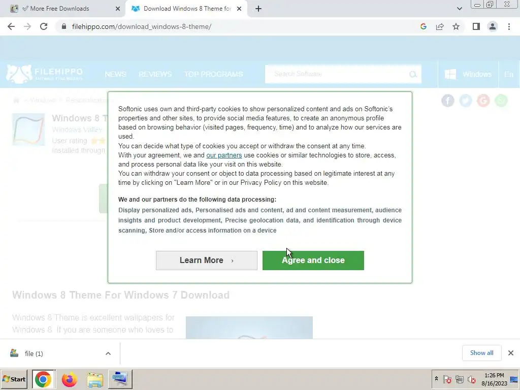Viewport: 520px width, 390px height.
Task: Click the Google icon in address bar
Action: click(x=423, y=26)
